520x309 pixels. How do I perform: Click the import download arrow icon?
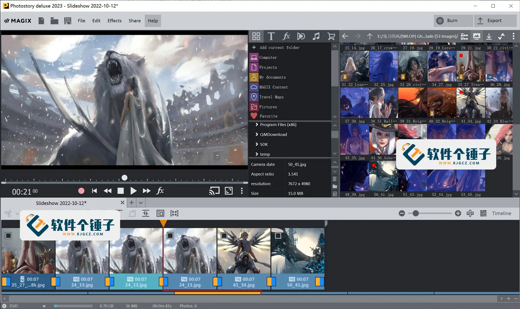tap(489, 36)
